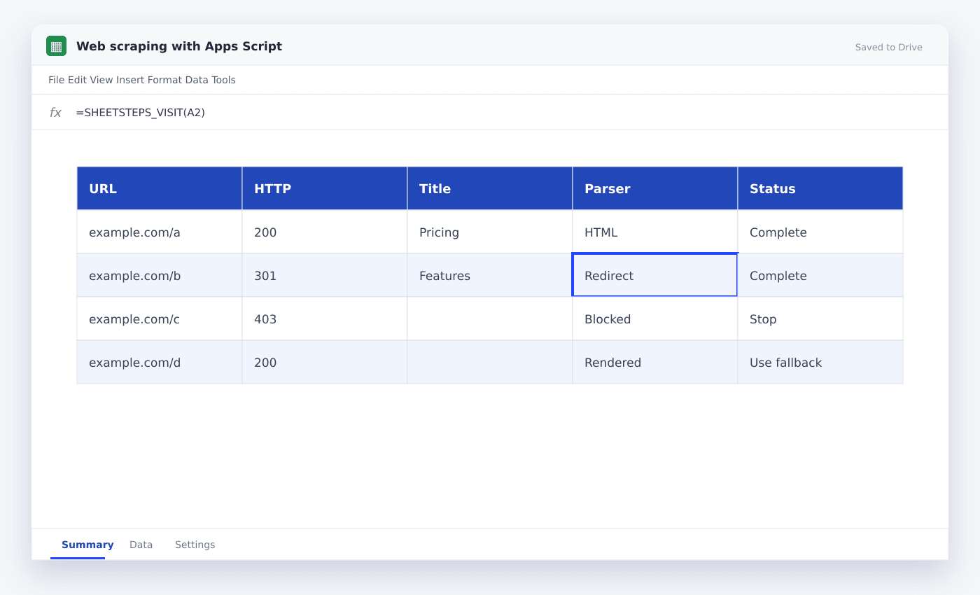Viewport: 980px width, 595px height.
Task: Select Complete status in example.com/a row
Action: tap(820, 232)
